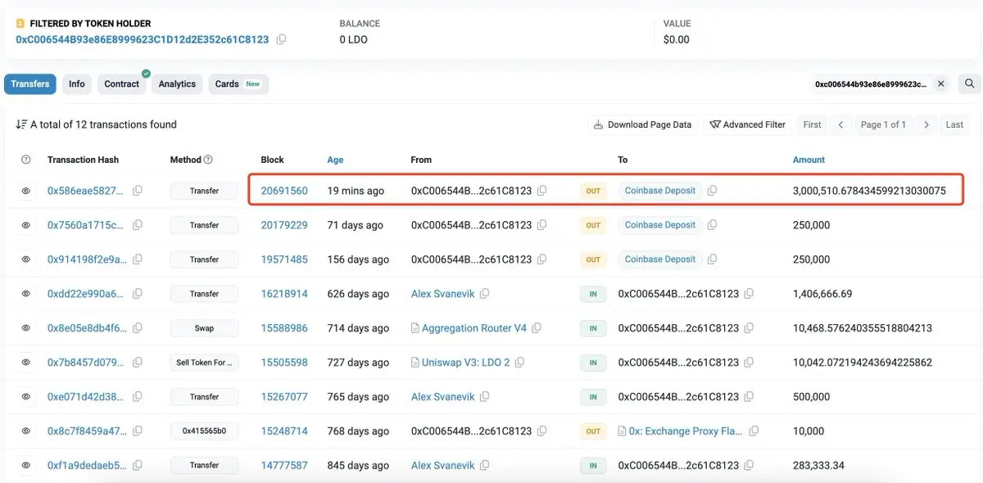Go to previous page chevron
Viewport: 983px width, 483px height.
[840, 124]
